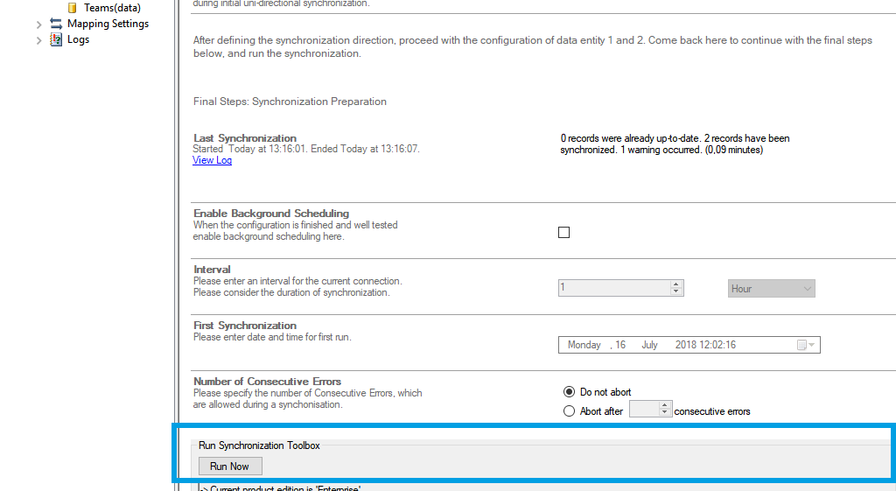This screenshot has height=491, width=896.
Task: Click the Interval number input field
Action: point(613,288)
